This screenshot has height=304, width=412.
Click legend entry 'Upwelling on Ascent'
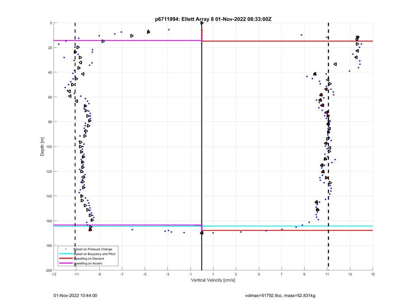point(88,263)
